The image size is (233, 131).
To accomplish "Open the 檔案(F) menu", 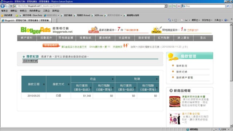I will pyautogui.click(x=4, y=11).
